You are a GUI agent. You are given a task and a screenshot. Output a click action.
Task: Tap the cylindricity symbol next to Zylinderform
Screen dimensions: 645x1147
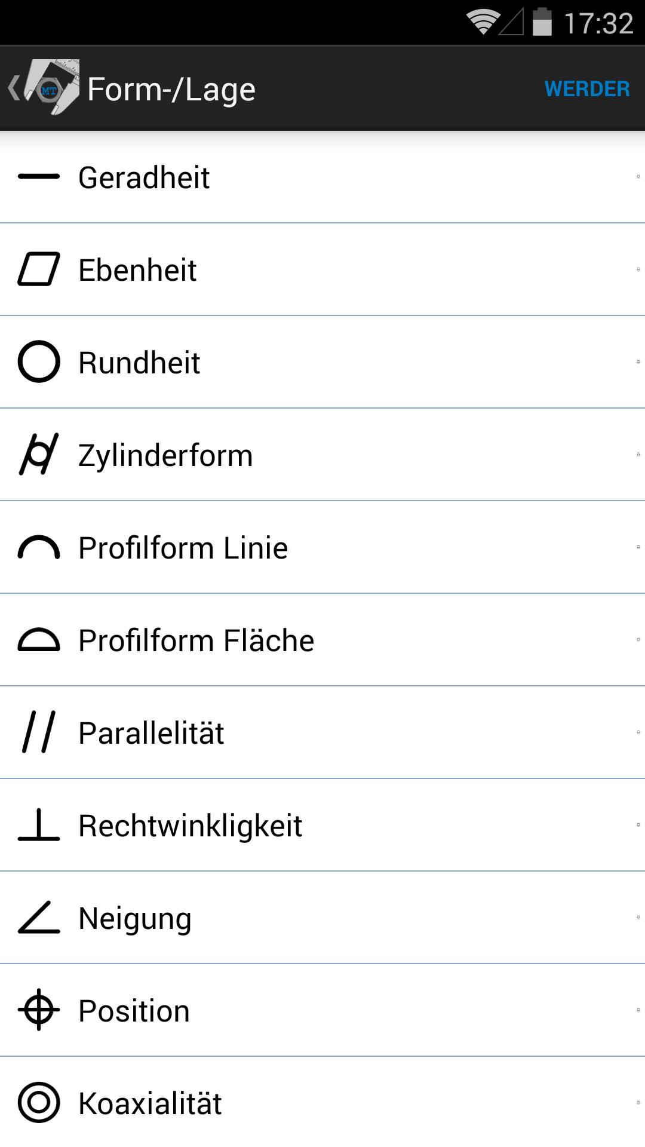coord(39,454)
